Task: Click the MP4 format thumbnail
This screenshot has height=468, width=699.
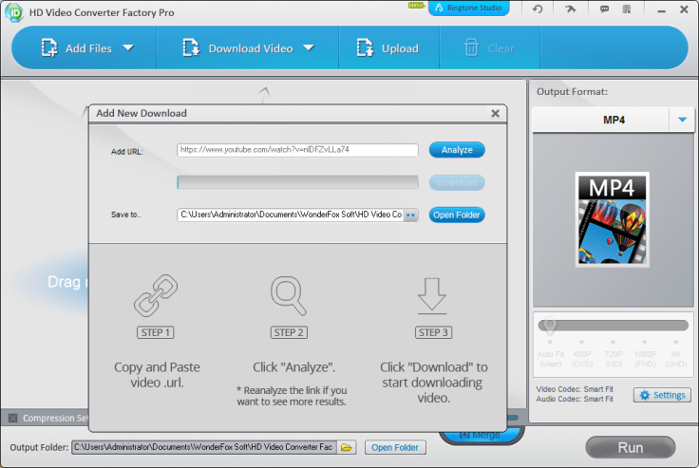Action: (x=613, y=219)
